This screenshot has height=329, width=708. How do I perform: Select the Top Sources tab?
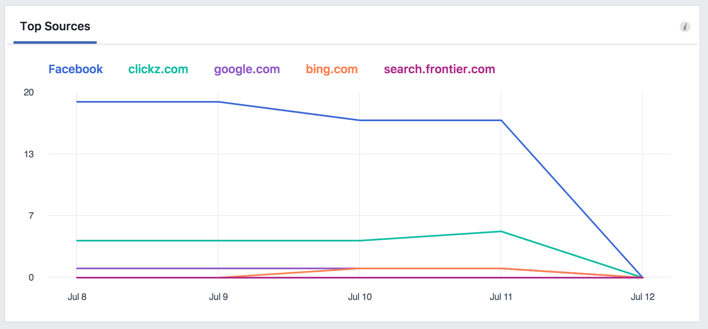point(55,27)
